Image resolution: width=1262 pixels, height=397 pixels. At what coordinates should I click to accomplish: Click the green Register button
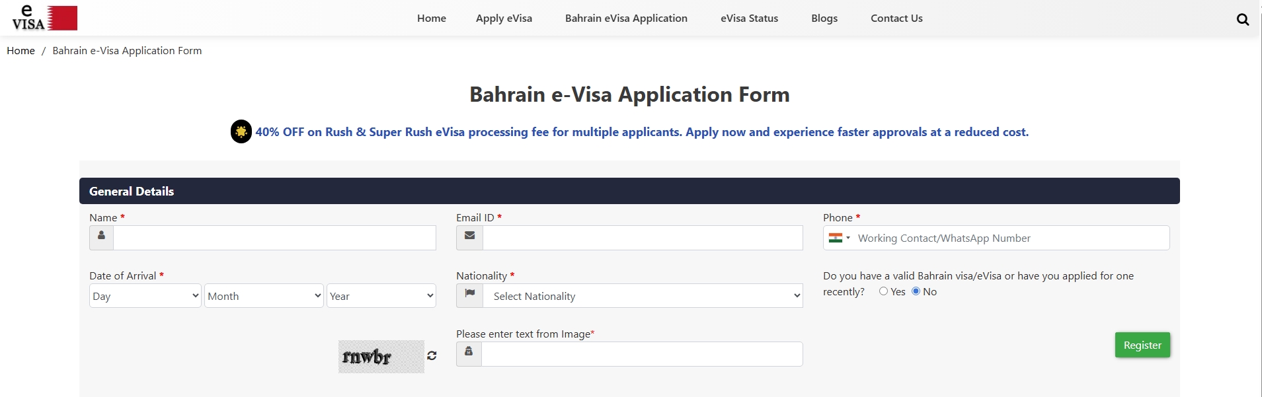click(1142, 345)
